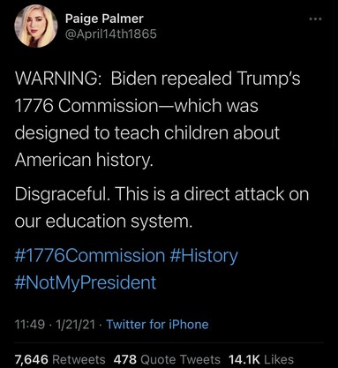Select the 11:49 tweet timestamp
The width and height of the screenshot is (338, 368).
click(x=30, y=325)
